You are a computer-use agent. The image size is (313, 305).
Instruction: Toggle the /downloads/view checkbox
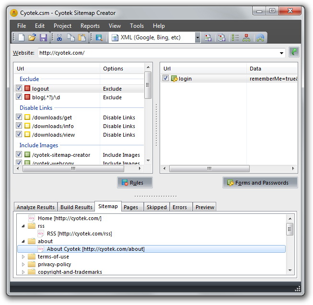[19, 134]
